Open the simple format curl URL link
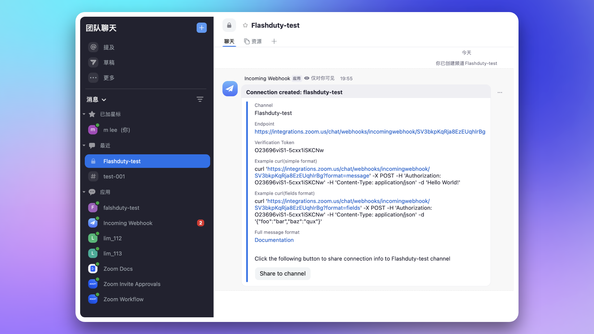 click(342, 172)
